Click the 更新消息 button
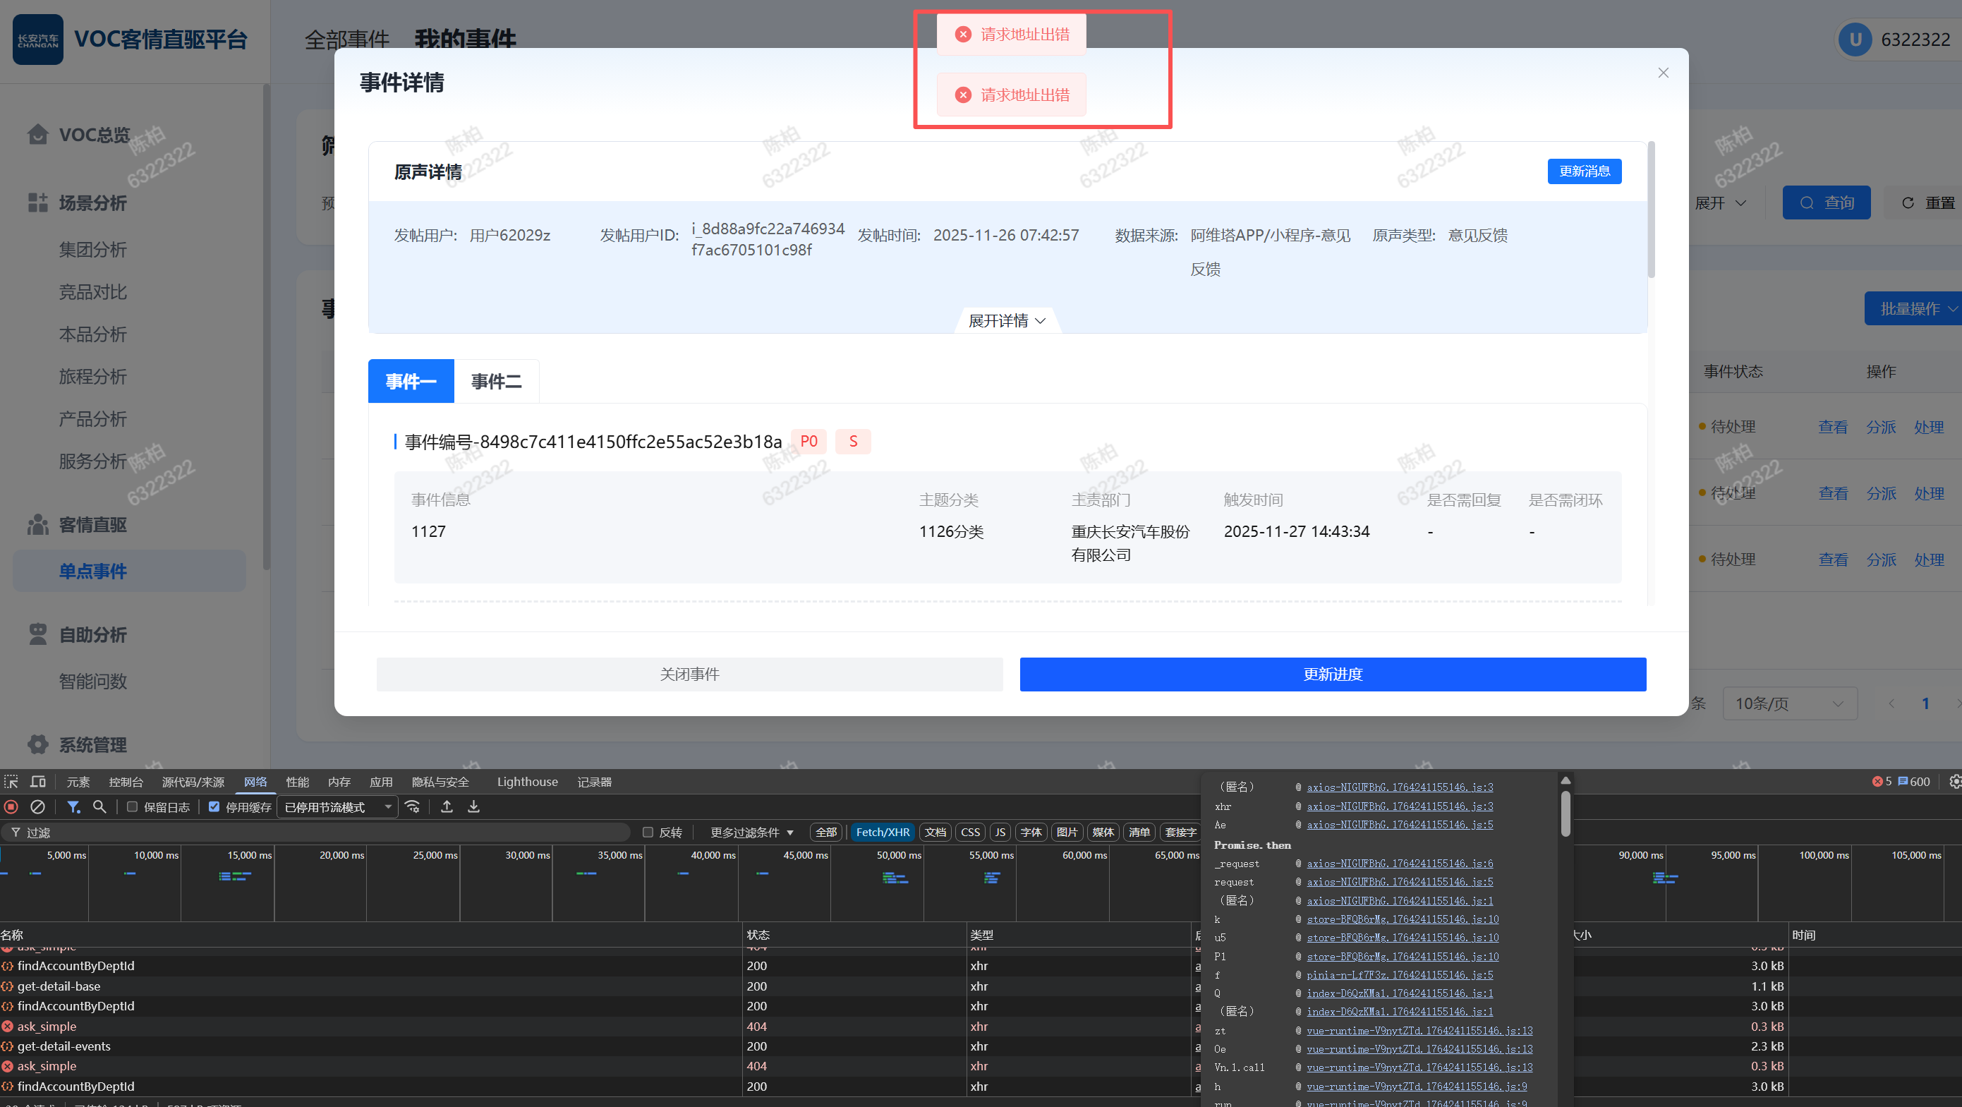Image resolution: width=1962 pixels, height=1107 pixels. [1583, 171]
